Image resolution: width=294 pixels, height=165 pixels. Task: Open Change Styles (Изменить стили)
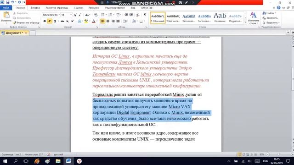[253, 18]
